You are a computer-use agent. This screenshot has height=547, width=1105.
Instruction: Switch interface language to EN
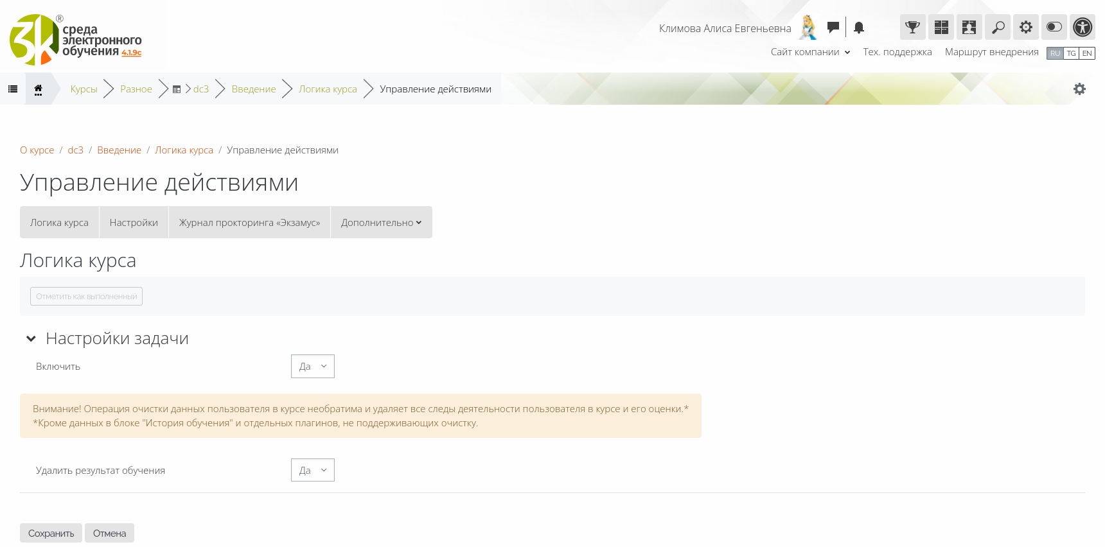pos(1087,53)
